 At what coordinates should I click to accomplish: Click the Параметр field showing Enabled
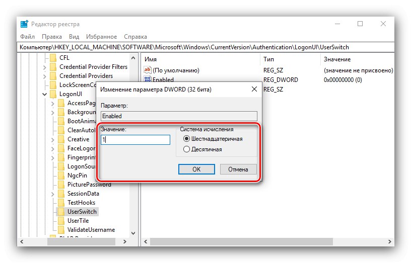pos(179,116)
